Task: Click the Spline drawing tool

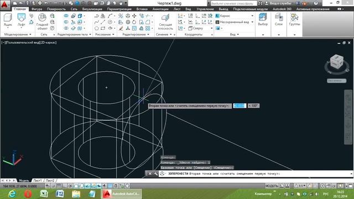Action: (97, 22)
